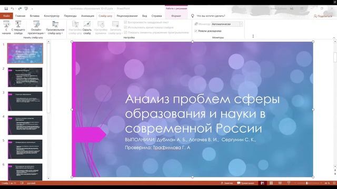337x189 pixels.
Task: Switch to Reading view icon
Action: [280, 183]
